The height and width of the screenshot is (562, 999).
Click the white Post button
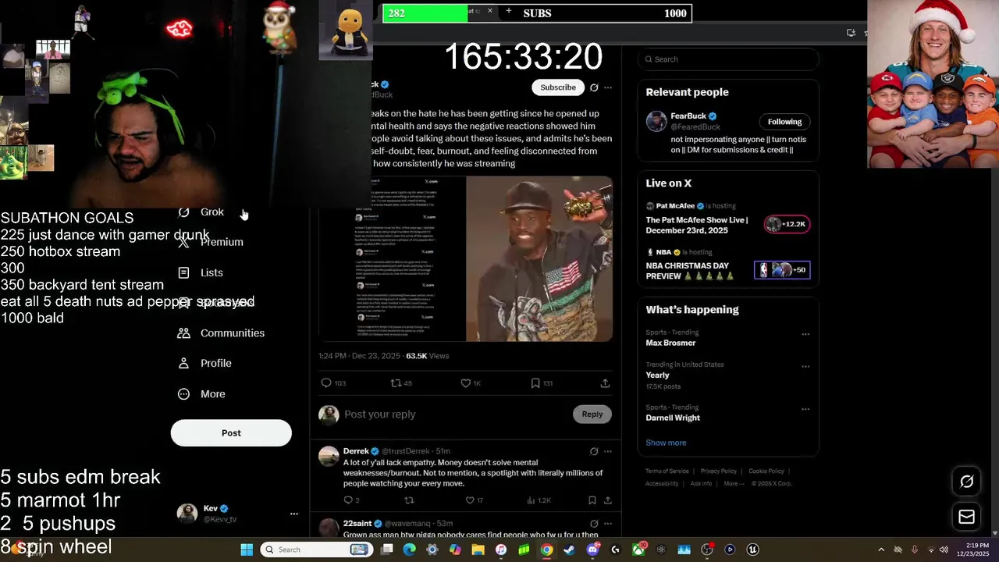click(x=231, y=432)
